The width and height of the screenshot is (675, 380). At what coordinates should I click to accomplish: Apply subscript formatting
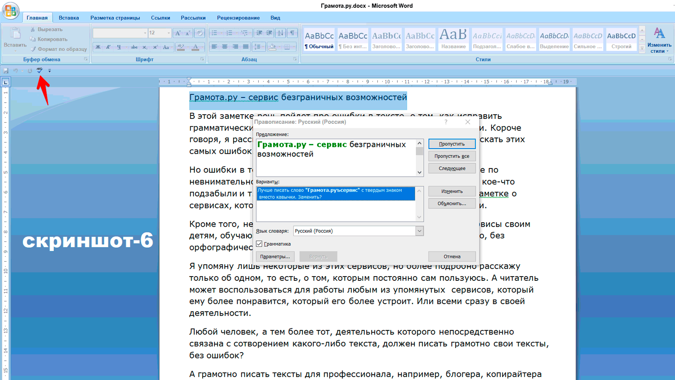point(144,47)
